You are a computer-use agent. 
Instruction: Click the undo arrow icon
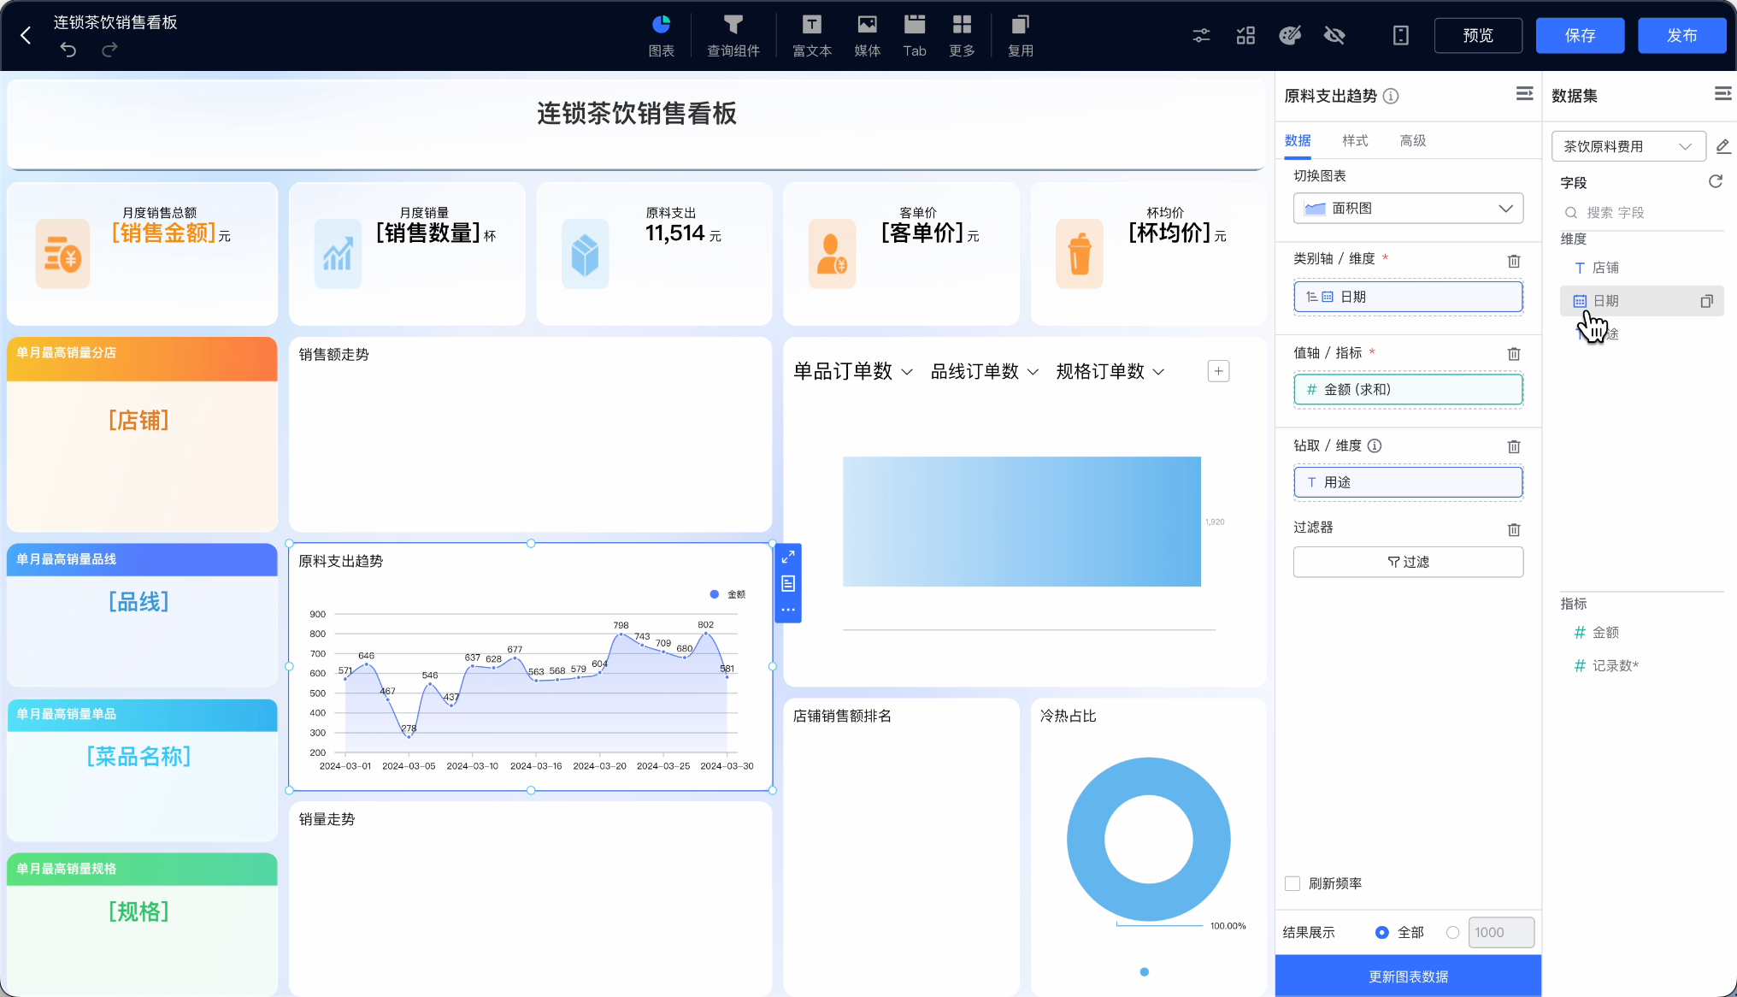68,50
